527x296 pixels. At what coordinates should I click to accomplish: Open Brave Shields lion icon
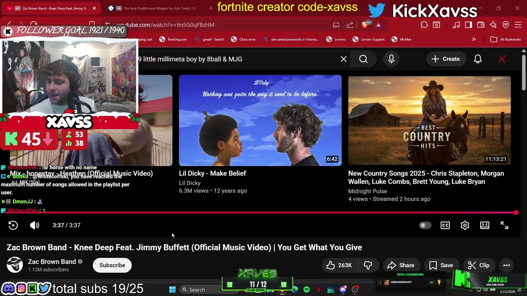point(365,25)
